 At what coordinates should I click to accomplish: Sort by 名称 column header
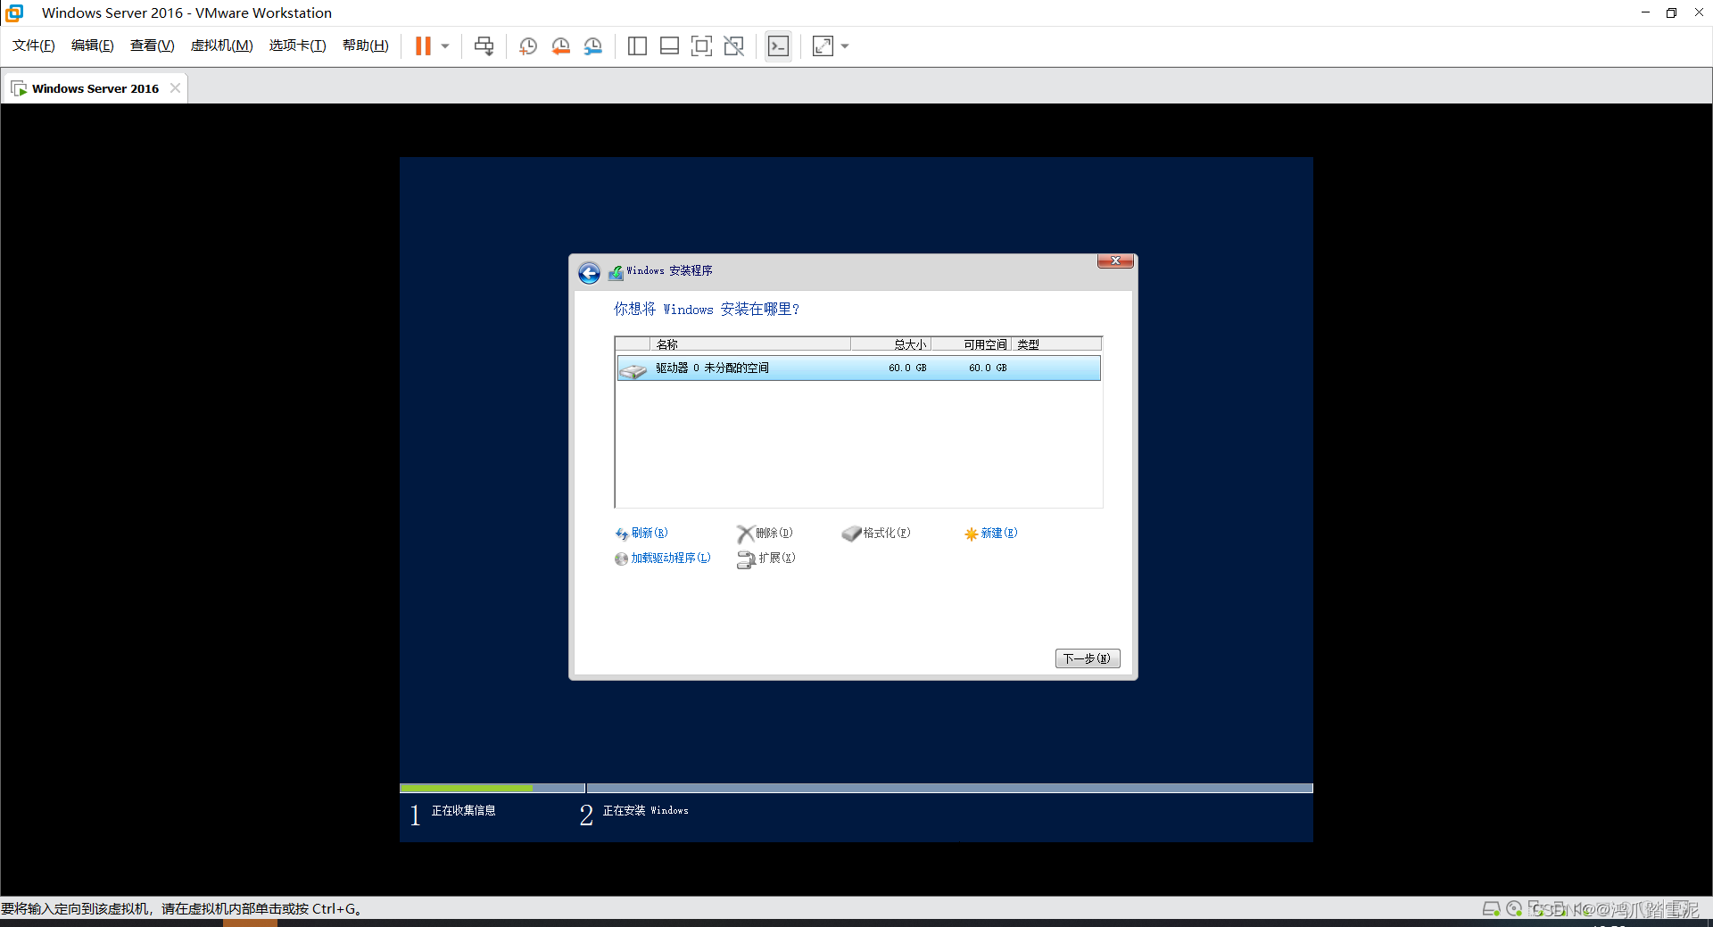pyautogui.click(x=749, y=344)
